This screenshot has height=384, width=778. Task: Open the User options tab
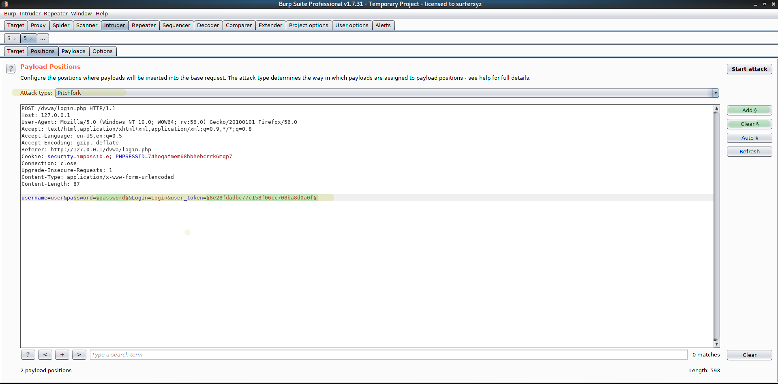[352, 25]
